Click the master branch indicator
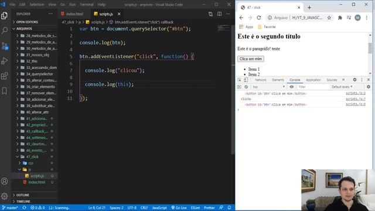This screenshot has height=211, width=375. 10,207
